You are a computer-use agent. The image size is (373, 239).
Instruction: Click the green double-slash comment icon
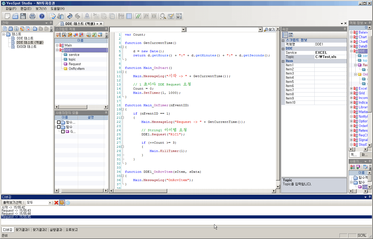138,16
